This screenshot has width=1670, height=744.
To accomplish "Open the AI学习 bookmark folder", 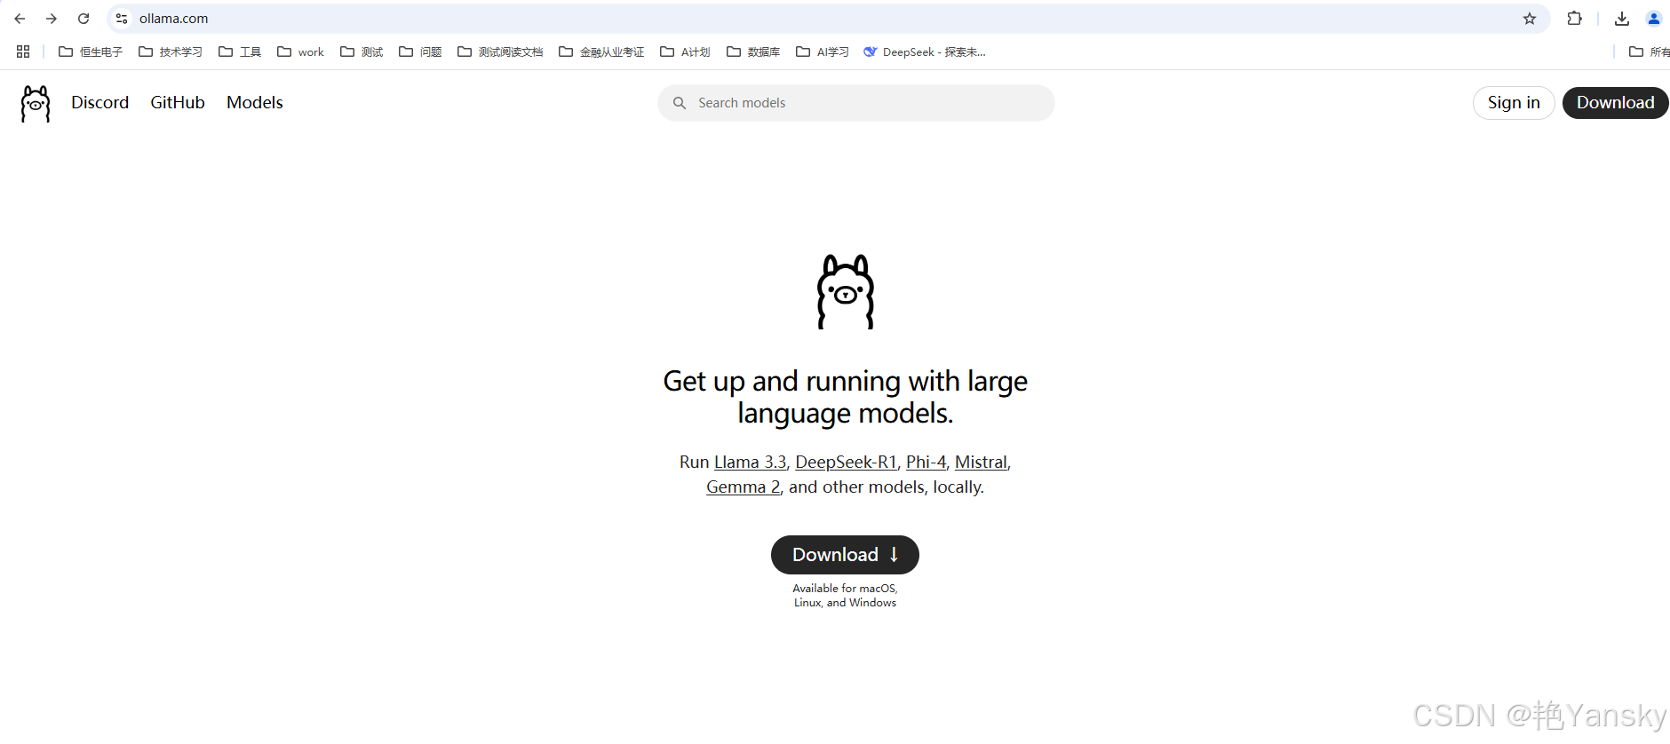I will (x=823, y=51).
